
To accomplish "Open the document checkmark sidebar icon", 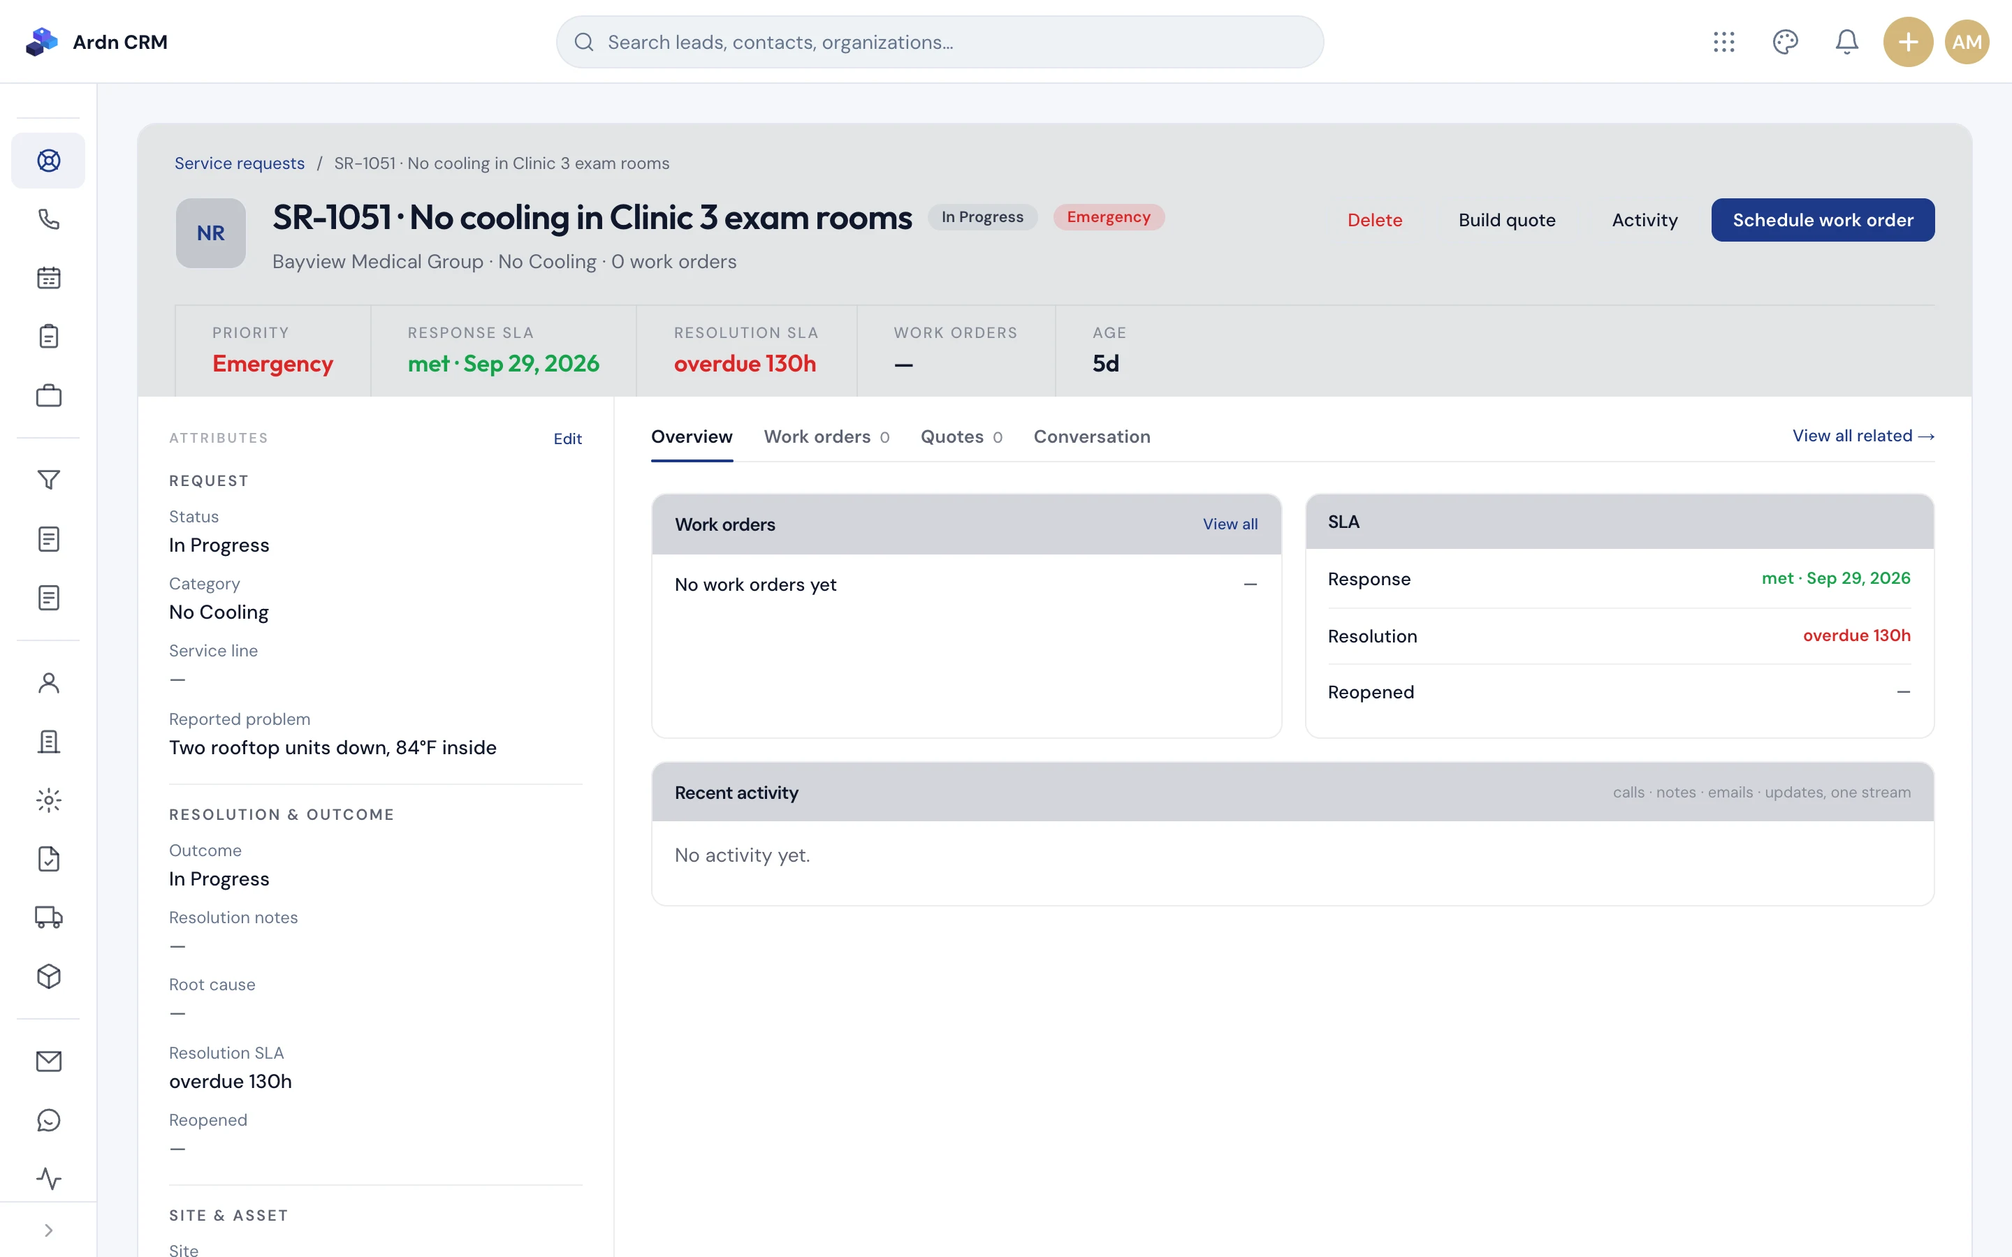I will click(48, 859).
